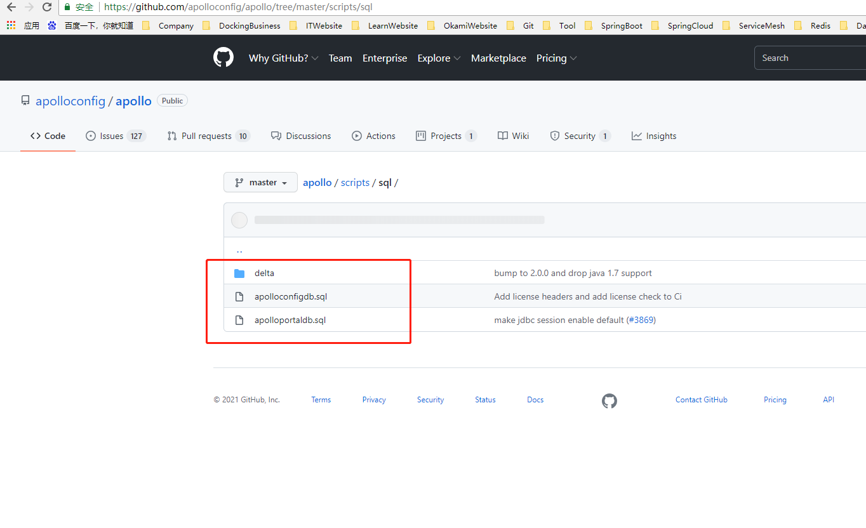Go to apollo in the breadcrumb path
Image resolution: width=866 pixels, height=528 pixels.
click(317, 182)
